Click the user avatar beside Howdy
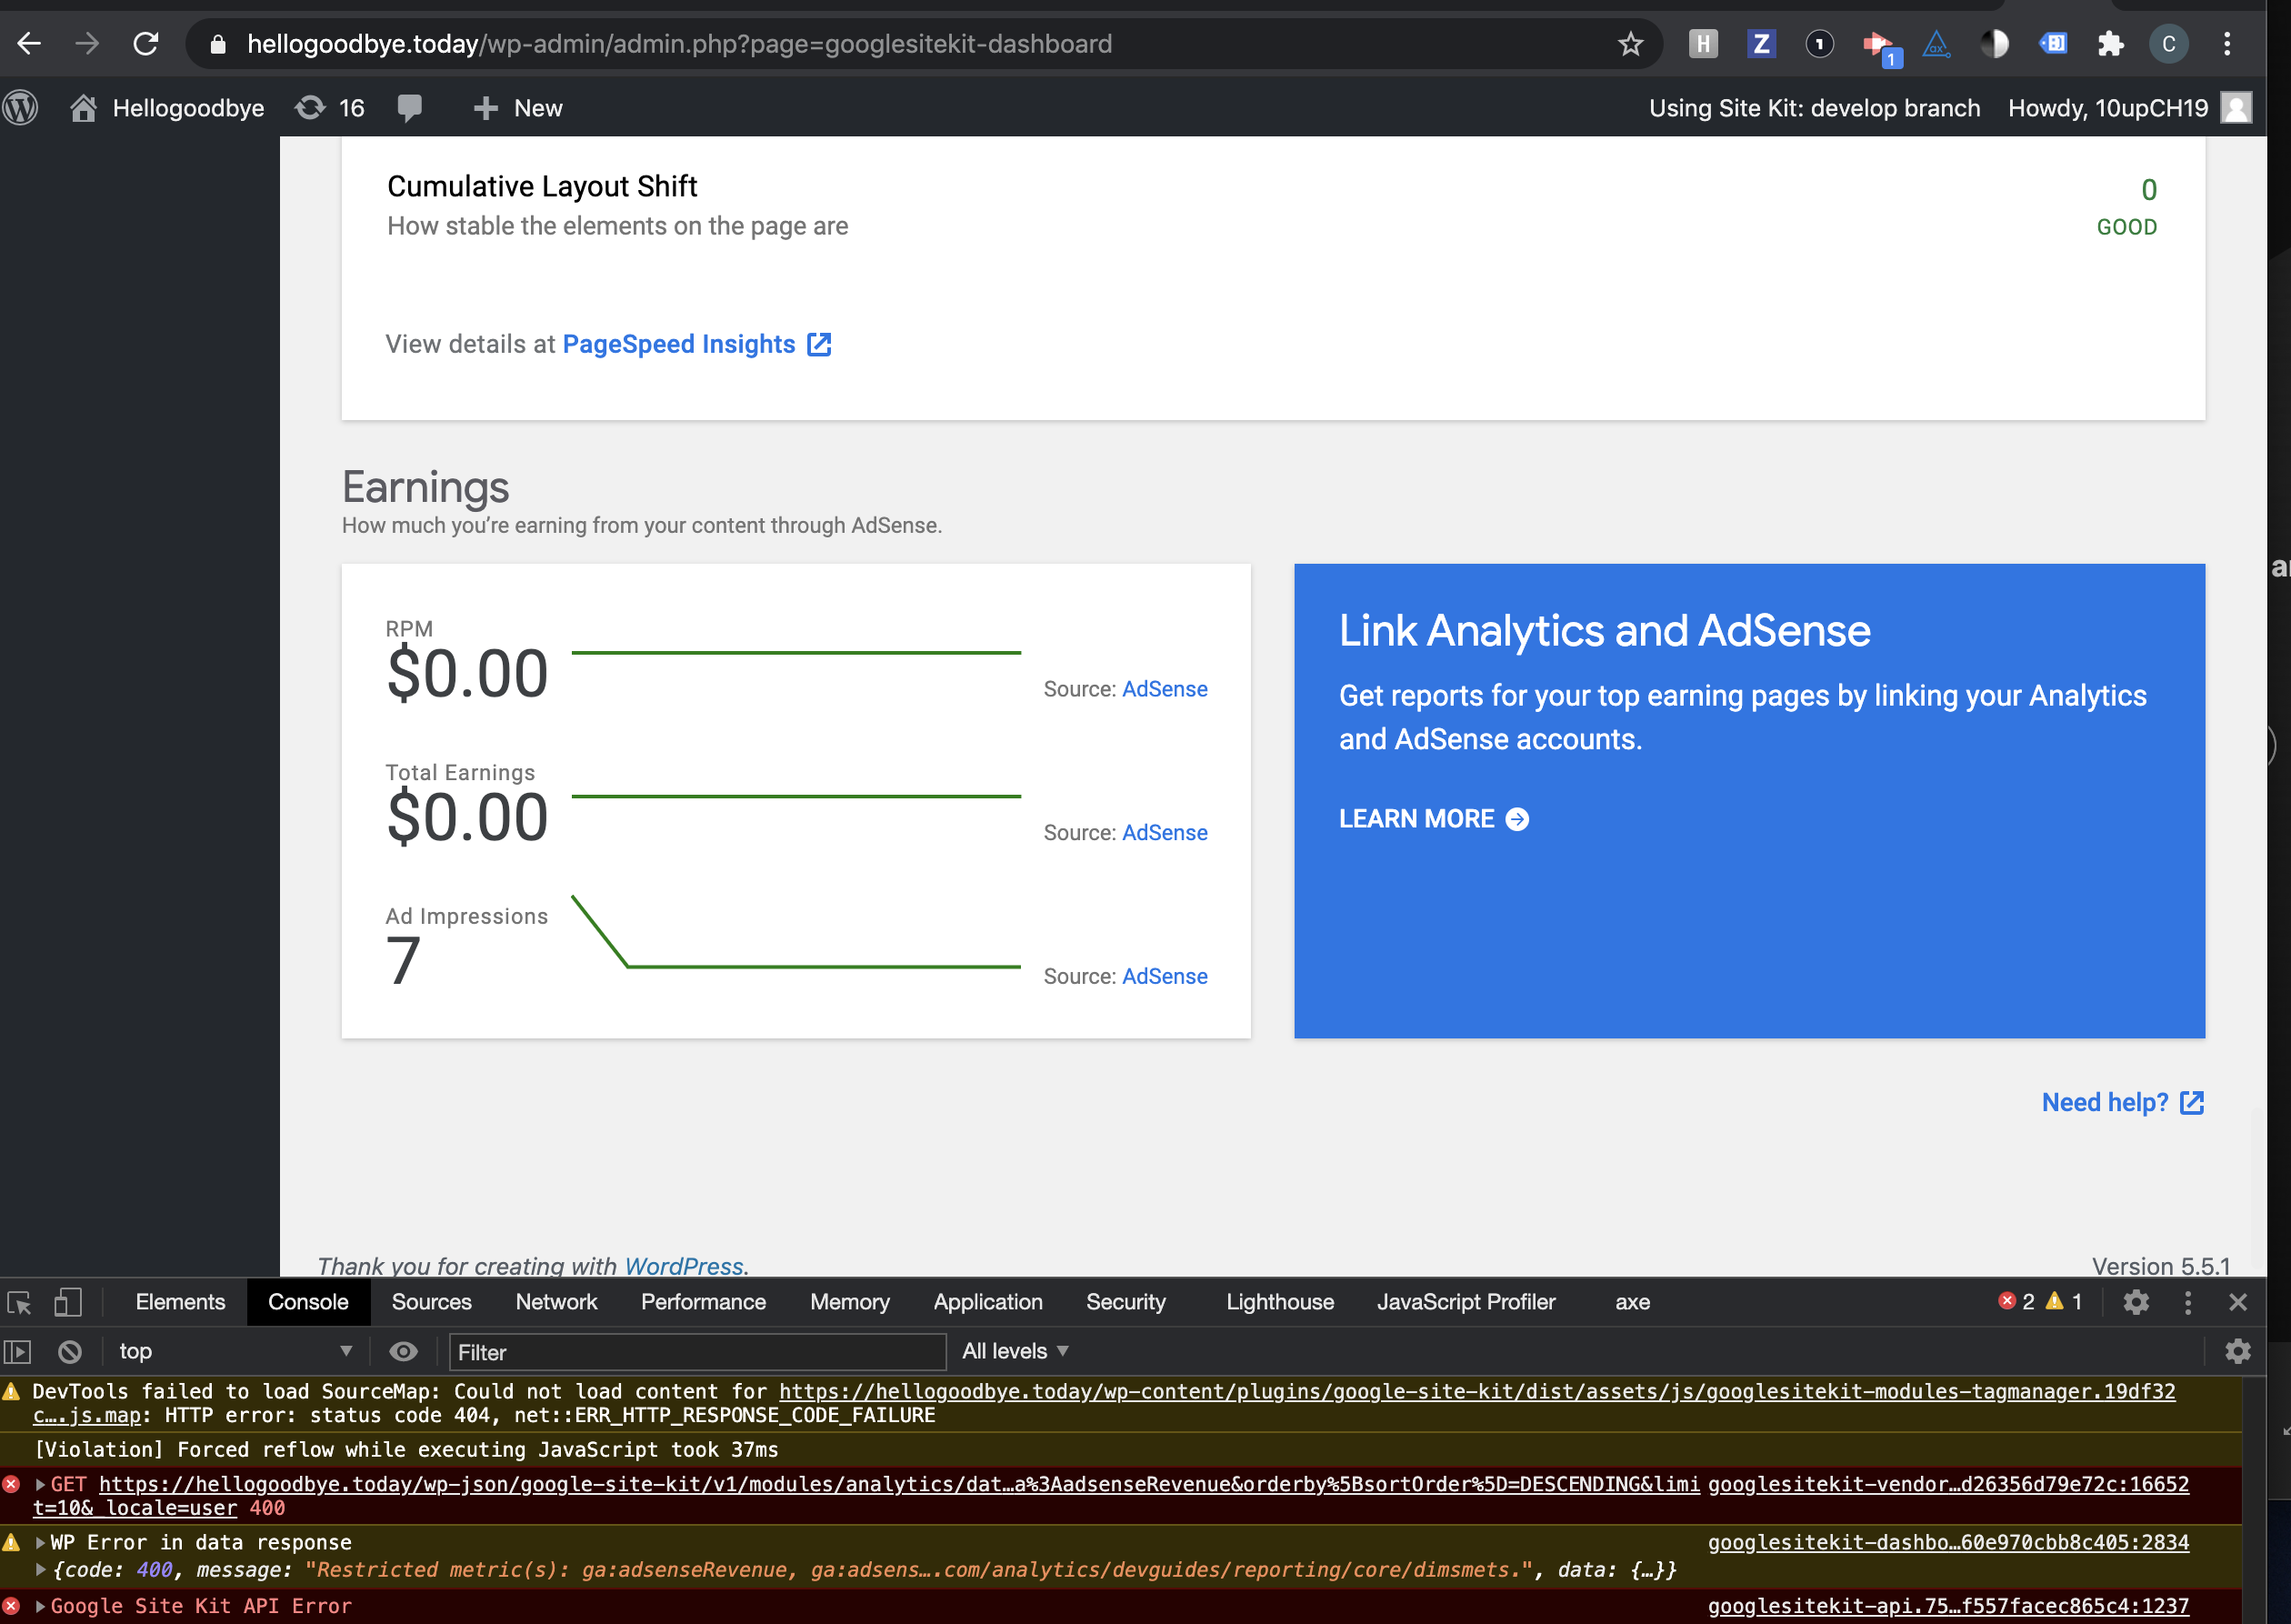This screenshot has height=1624, width=2291. [2236, 108]
